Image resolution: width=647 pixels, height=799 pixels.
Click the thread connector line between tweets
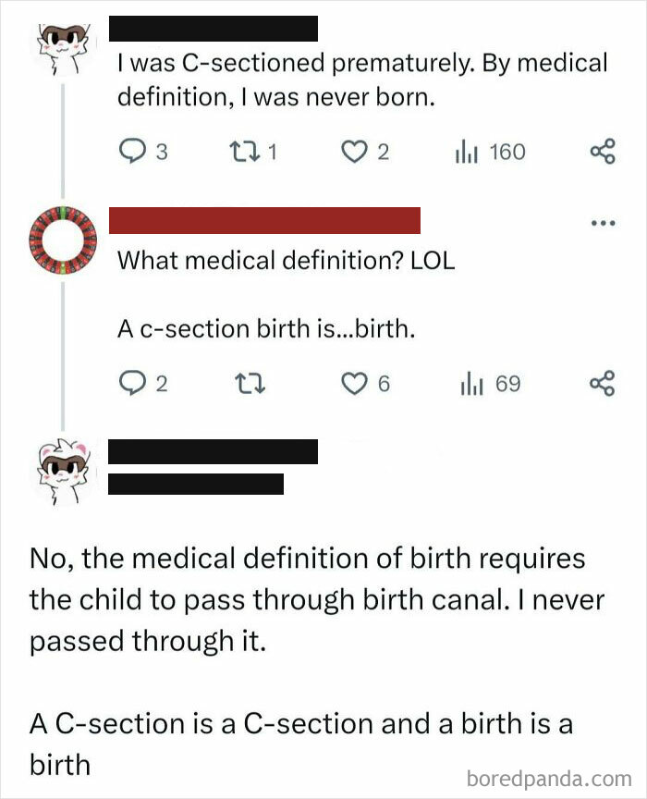63,139
